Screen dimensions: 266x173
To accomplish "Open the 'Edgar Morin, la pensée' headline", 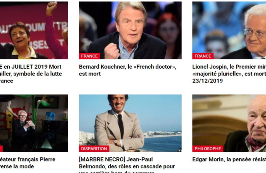I will 229,160.
